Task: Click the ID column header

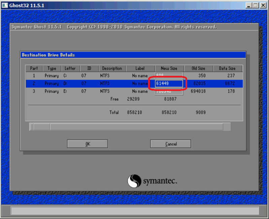Action: 89,68
